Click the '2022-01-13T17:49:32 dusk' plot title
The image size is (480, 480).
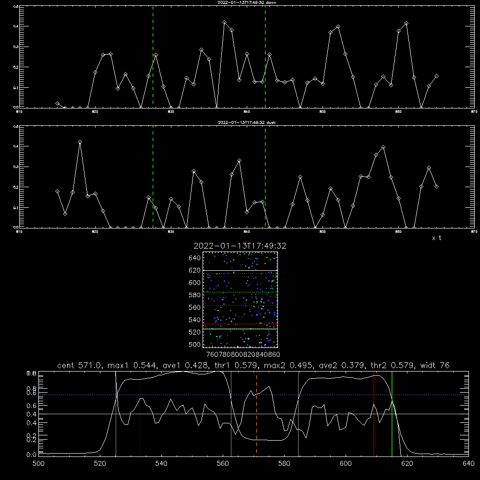[x=247, y=122]
